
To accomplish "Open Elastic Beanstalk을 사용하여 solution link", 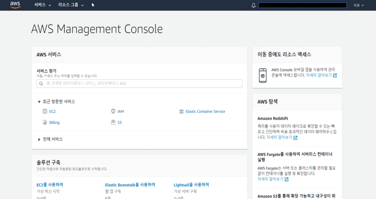I will 130,185.
